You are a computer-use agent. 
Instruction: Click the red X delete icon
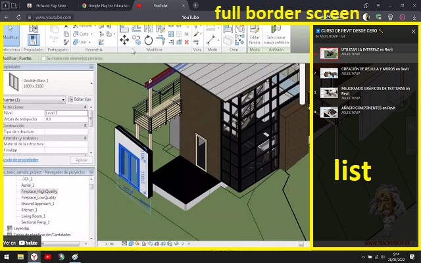[187, 42]
